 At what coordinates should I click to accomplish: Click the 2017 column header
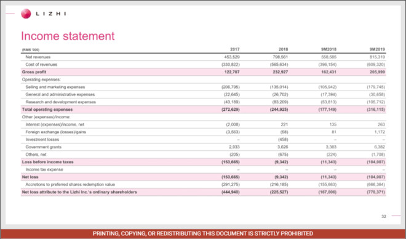point(235,49)
